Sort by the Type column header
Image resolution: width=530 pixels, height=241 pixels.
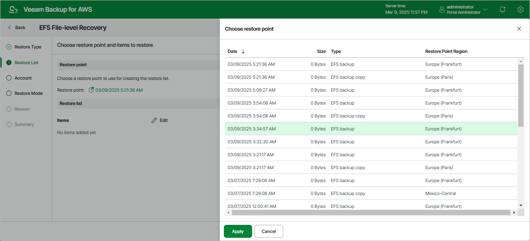pos(336,51)
